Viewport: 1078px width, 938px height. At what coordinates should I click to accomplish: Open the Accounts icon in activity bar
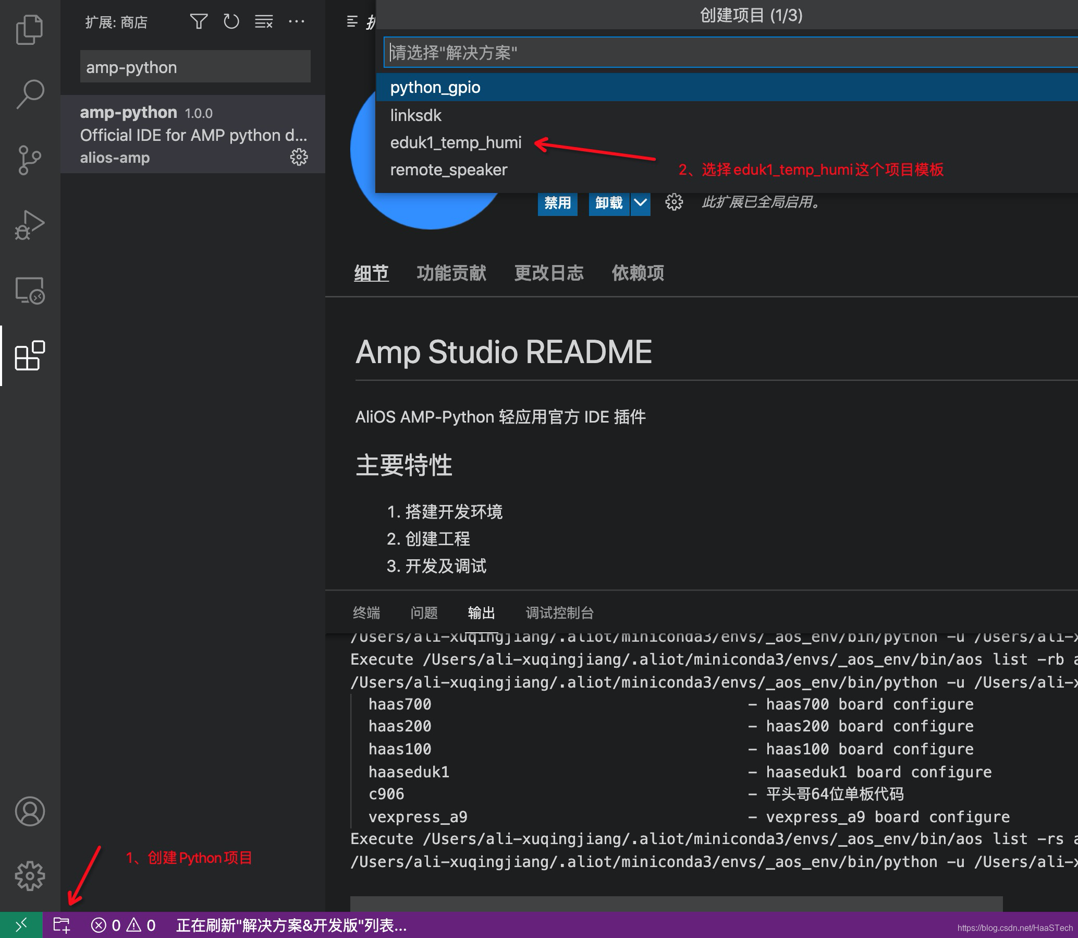point(30,811)
